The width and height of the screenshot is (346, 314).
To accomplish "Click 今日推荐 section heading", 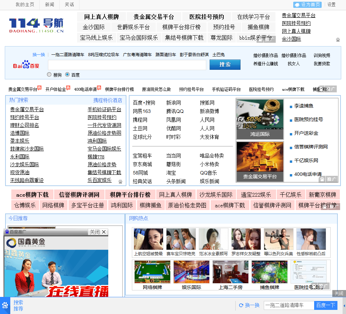I will 18,218.
